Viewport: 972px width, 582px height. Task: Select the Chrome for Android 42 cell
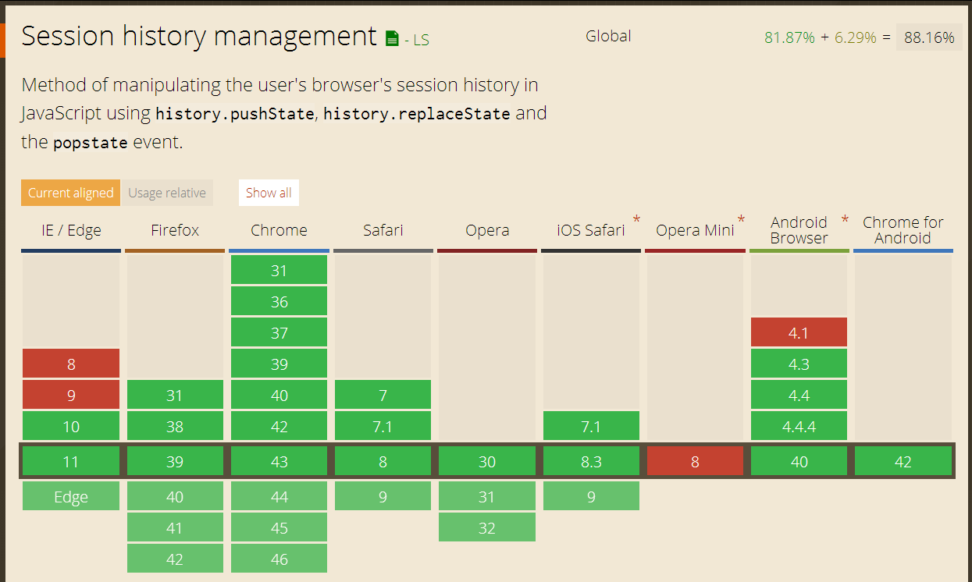(903, 461)
